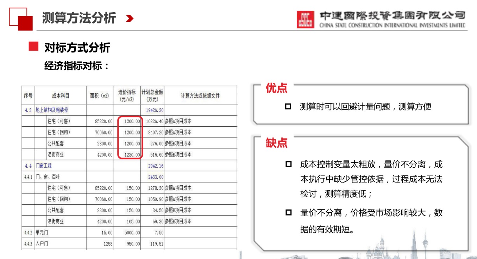Click the red overlapping squares icon
The image size is (477, 259).
coord(20,19)
